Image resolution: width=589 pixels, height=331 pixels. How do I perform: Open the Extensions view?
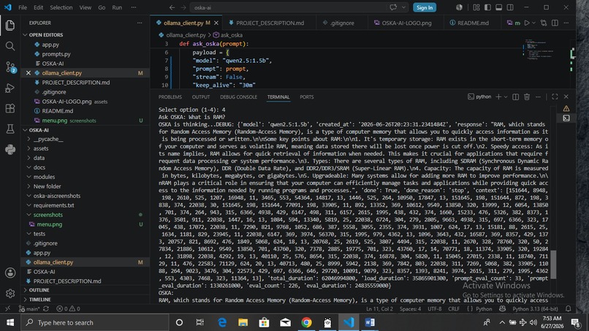pyautogui.click(x=10, y=108)
